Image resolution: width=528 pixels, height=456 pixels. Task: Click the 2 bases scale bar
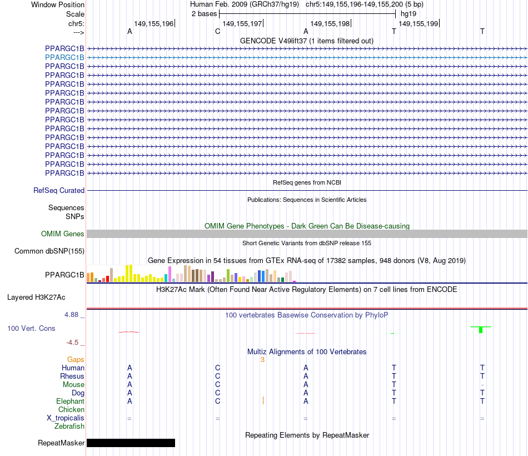pyautogui.click(x=307, y=14)
